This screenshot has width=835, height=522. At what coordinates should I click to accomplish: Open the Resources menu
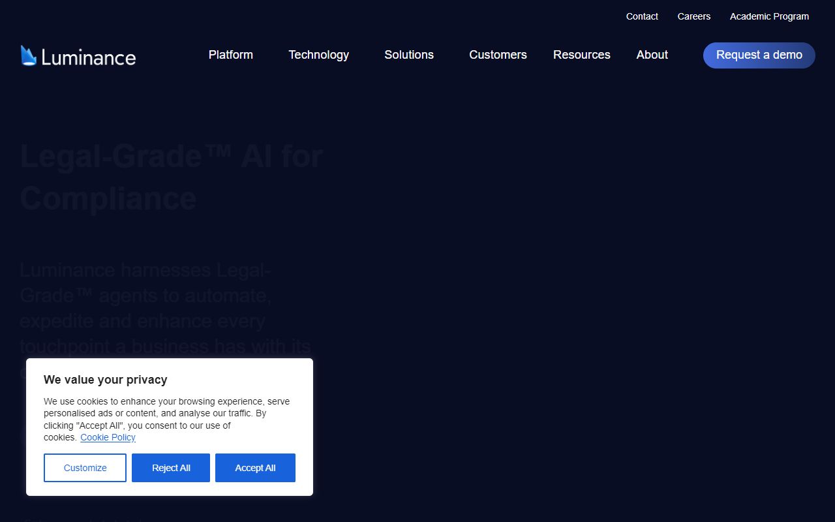coord(581,55)
